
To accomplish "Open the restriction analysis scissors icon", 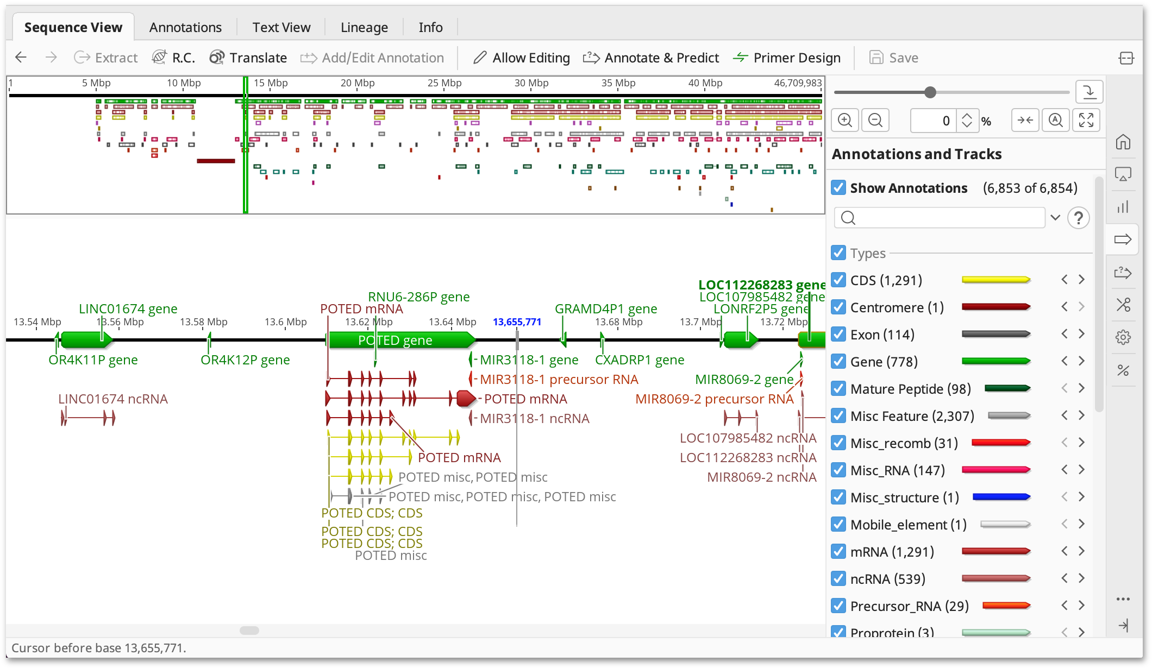I will pyautogui.click(x=1123, y=305).
